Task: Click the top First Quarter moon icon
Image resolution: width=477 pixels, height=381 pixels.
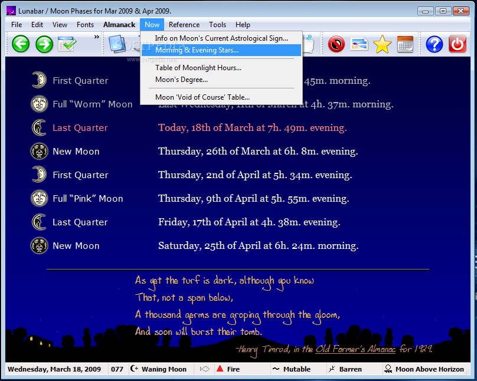Action: click(39, 80)
